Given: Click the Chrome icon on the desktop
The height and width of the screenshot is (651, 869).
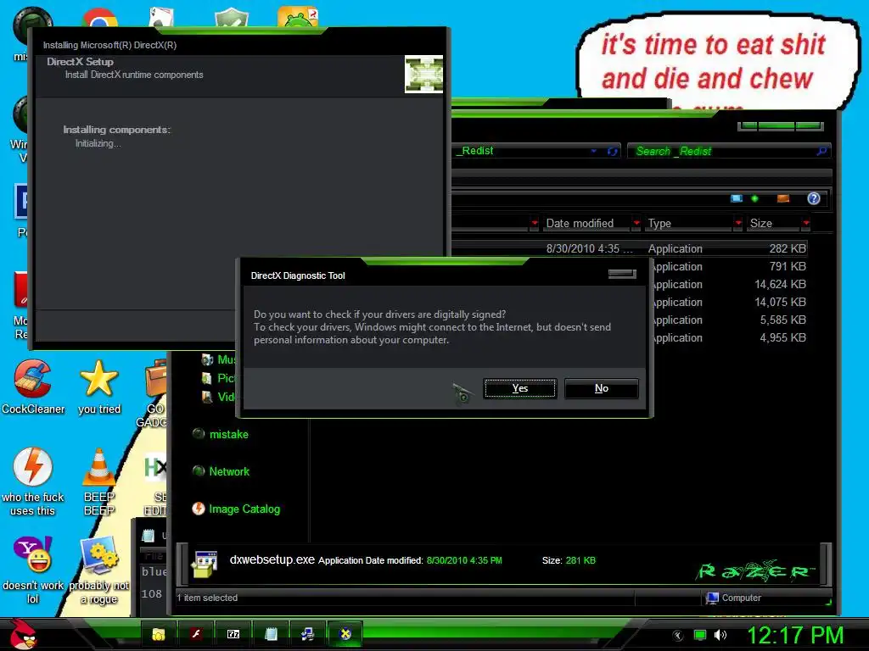Looking at the screenshot, I should click(100, 18).
